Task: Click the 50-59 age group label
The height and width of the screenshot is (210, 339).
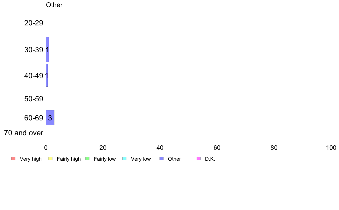Action: coord(34,99)
